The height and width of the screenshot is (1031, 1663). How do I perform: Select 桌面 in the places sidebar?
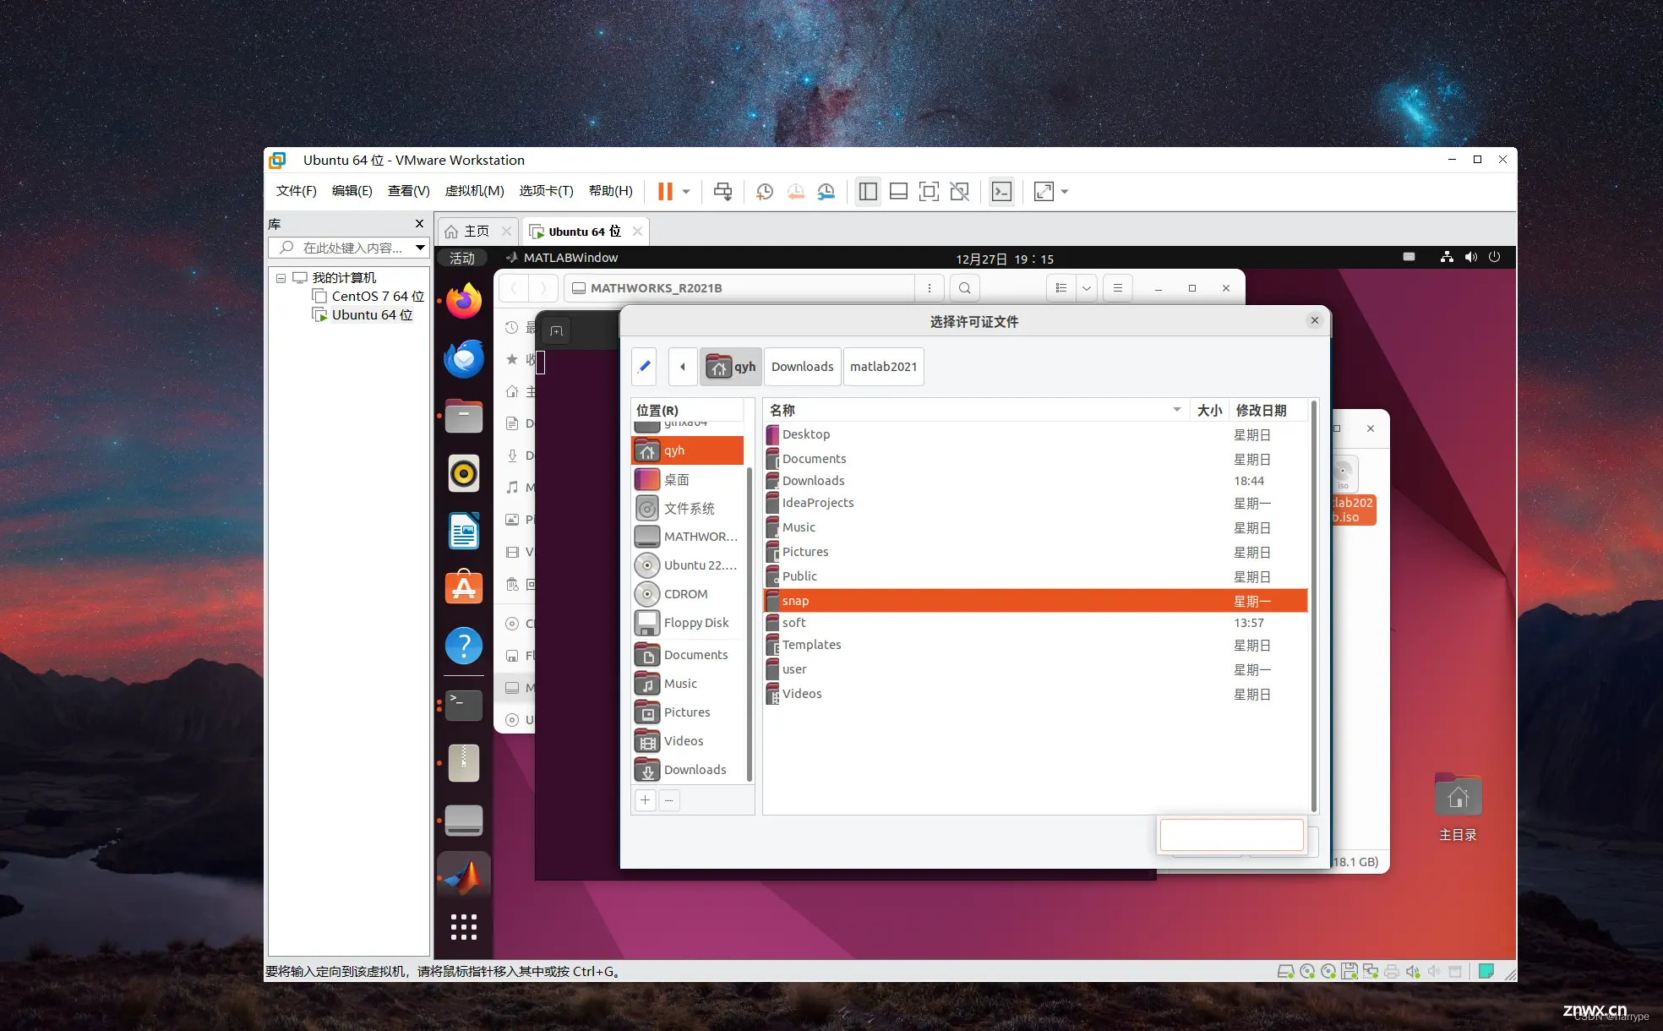point(688,480)
